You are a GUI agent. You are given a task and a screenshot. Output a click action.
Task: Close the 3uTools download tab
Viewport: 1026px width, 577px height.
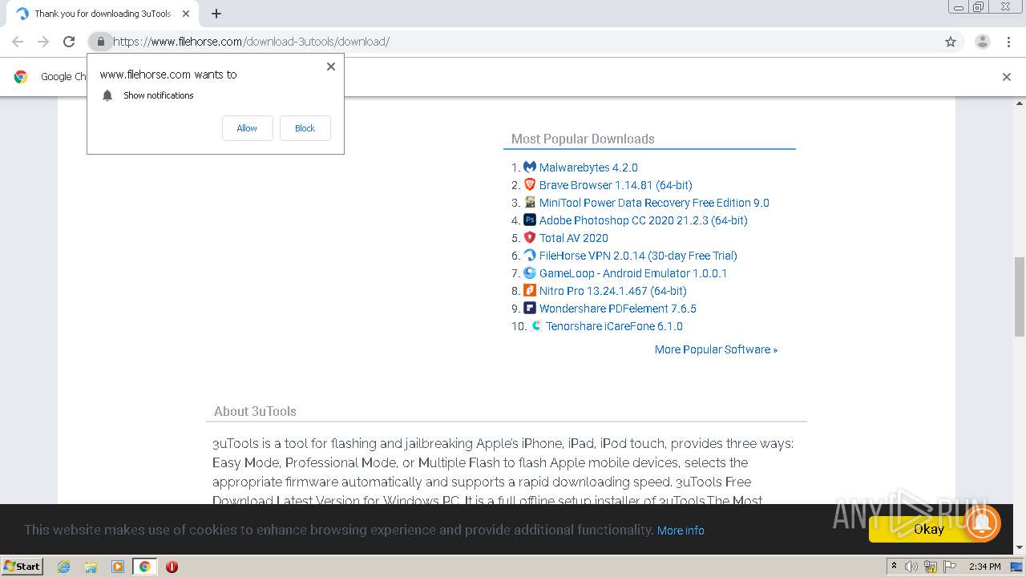(186, 14)
